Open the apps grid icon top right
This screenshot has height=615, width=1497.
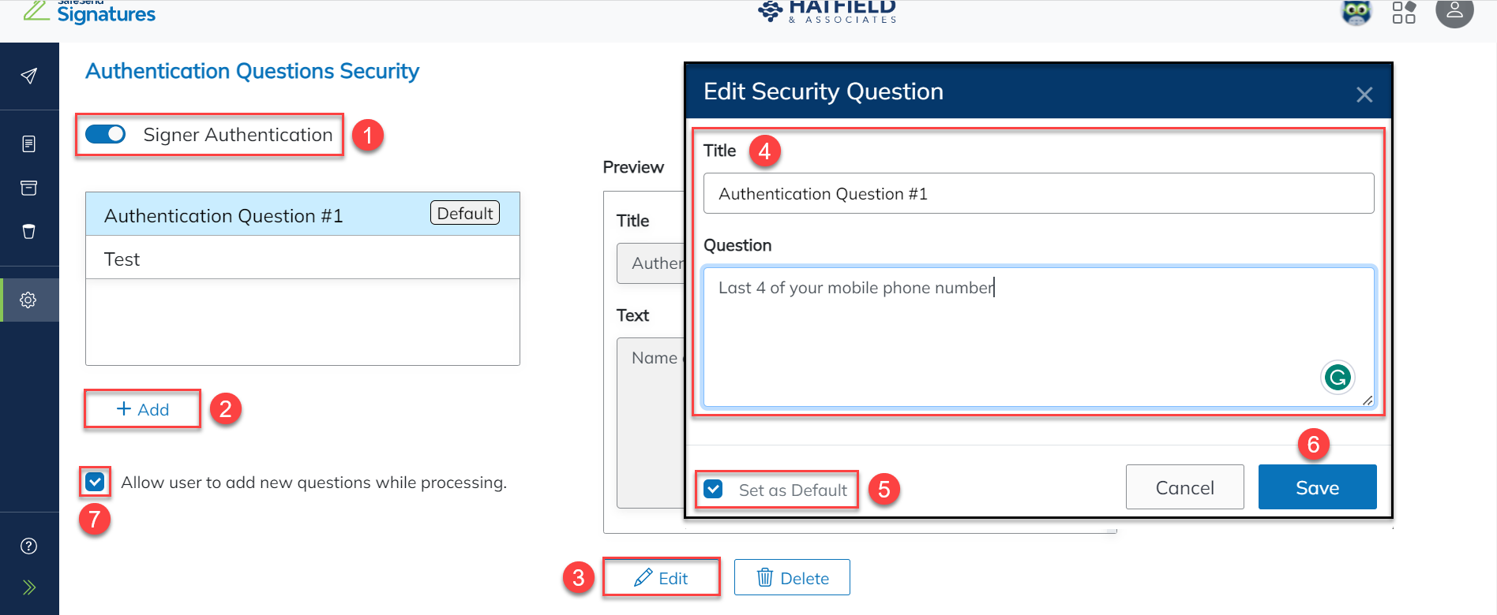(1405, 13)
